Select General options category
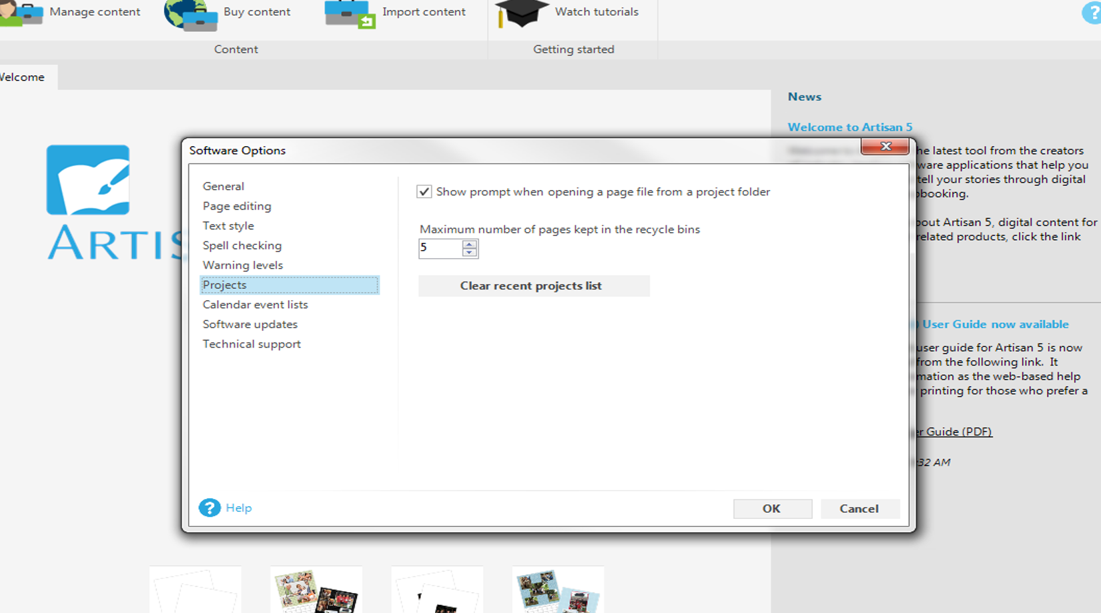This screenshot has height=613, width=1101. click(x=224, y=187)
